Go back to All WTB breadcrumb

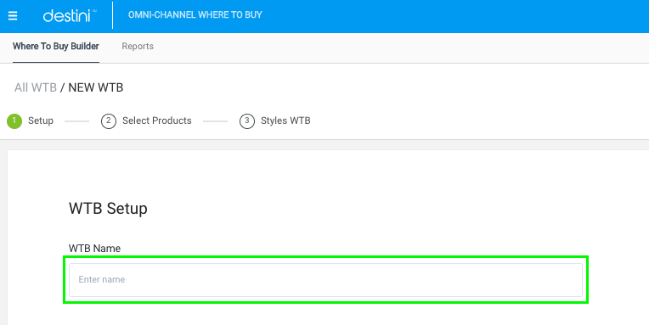[x=35, y=87]
